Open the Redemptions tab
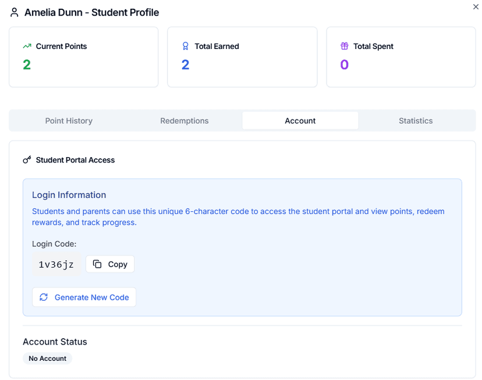This screenshot has height=380, width=482. point(184,120)
